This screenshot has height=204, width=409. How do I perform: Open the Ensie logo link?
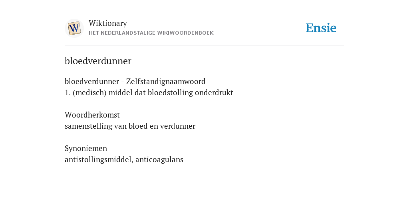coord(321,28)
